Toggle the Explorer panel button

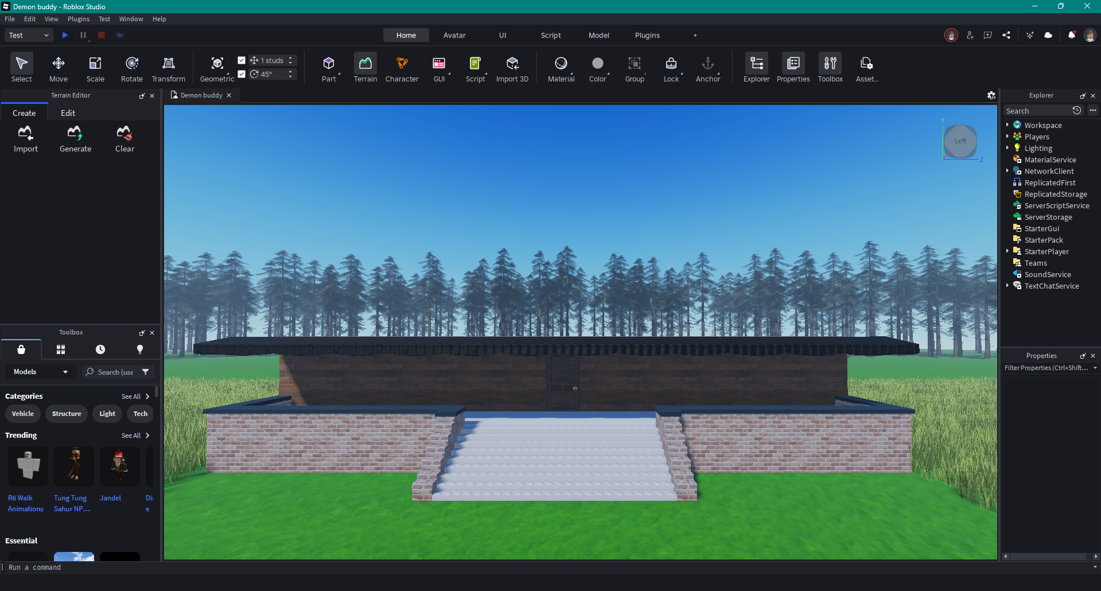coord(756,68)
